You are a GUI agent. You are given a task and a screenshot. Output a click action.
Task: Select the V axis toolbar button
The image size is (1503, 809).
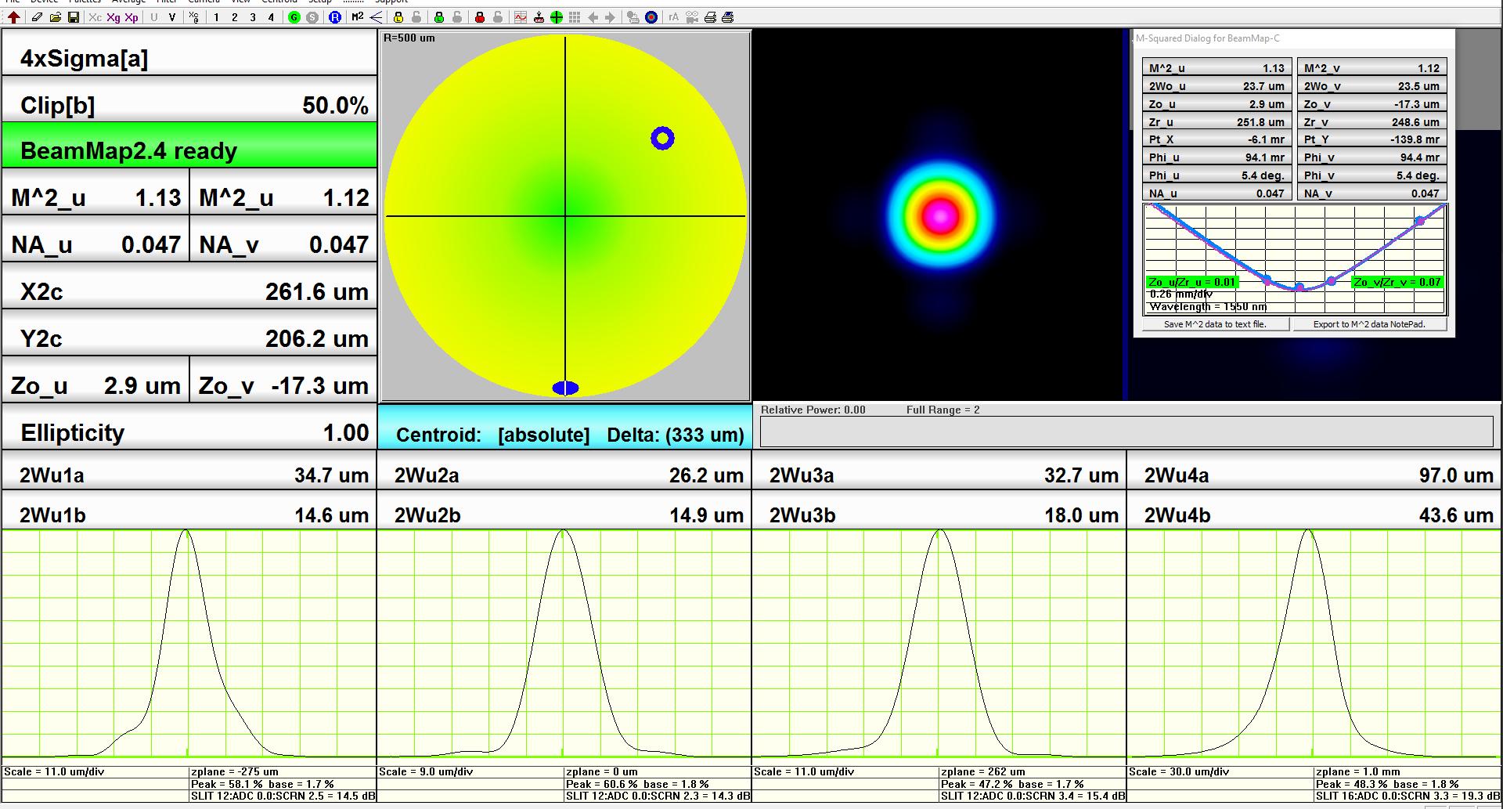[x=172, y=17]
